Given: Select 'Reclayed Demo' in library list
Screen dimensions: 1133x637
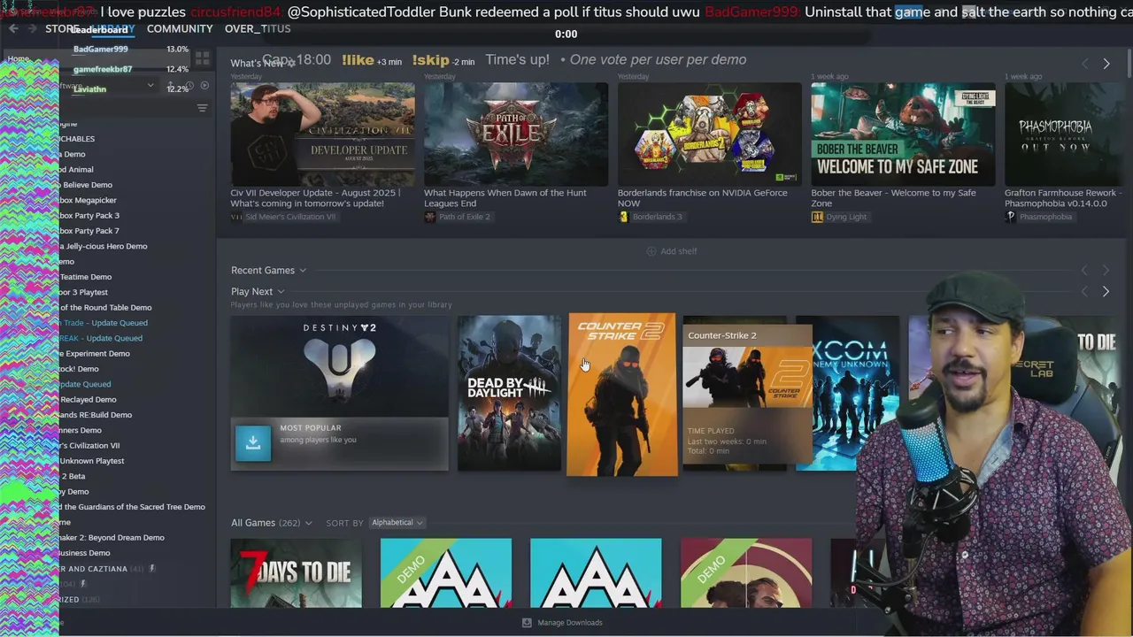Looking at the screenshot, I should point(89,400).
